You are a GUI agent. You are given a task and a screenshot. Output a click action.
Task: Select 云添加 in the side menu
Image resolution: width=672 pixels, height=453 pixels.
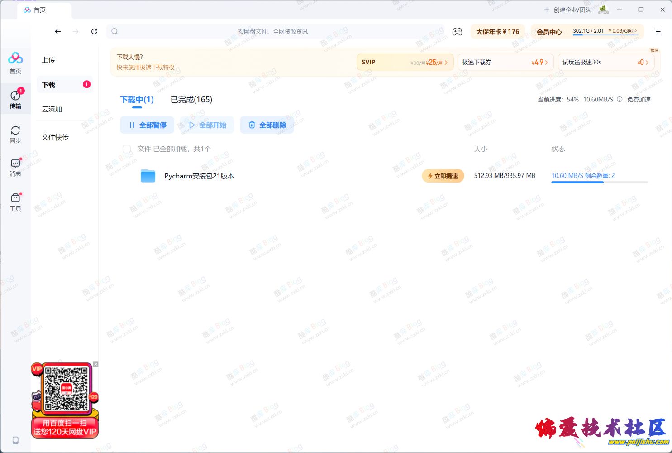[52, 110]
